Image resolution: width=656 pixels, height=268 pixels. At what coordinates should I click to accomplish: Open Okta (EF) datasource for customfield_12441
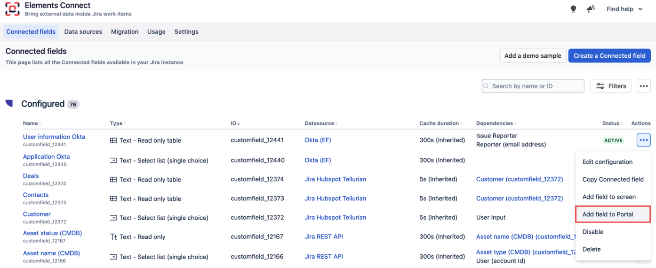pos(318,140)
